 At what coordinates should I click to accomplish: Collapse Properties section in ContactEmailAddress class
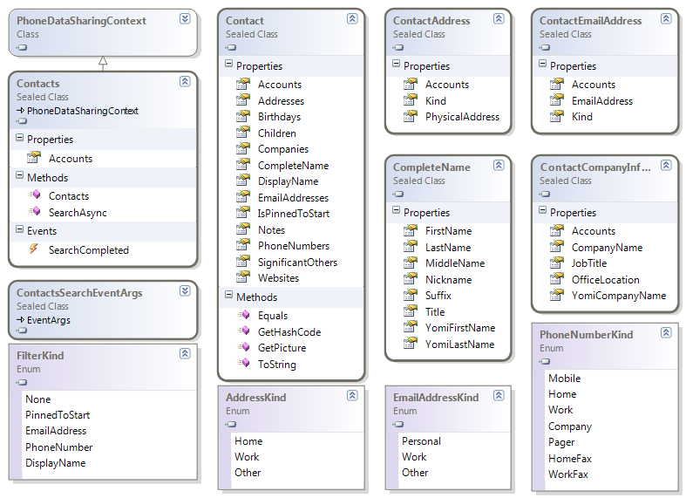pos(542,64)
